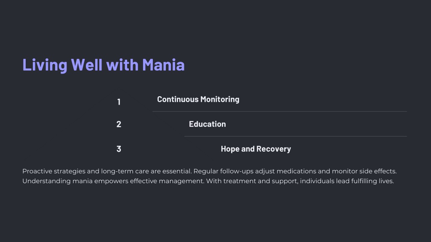Select the Hope and Recovery heading
431x242 pixels.
255,149
